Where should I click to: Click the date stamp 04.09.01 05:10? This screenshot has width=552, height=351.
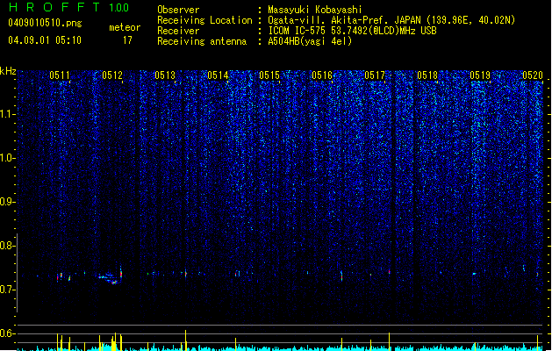tap(45, 39)
